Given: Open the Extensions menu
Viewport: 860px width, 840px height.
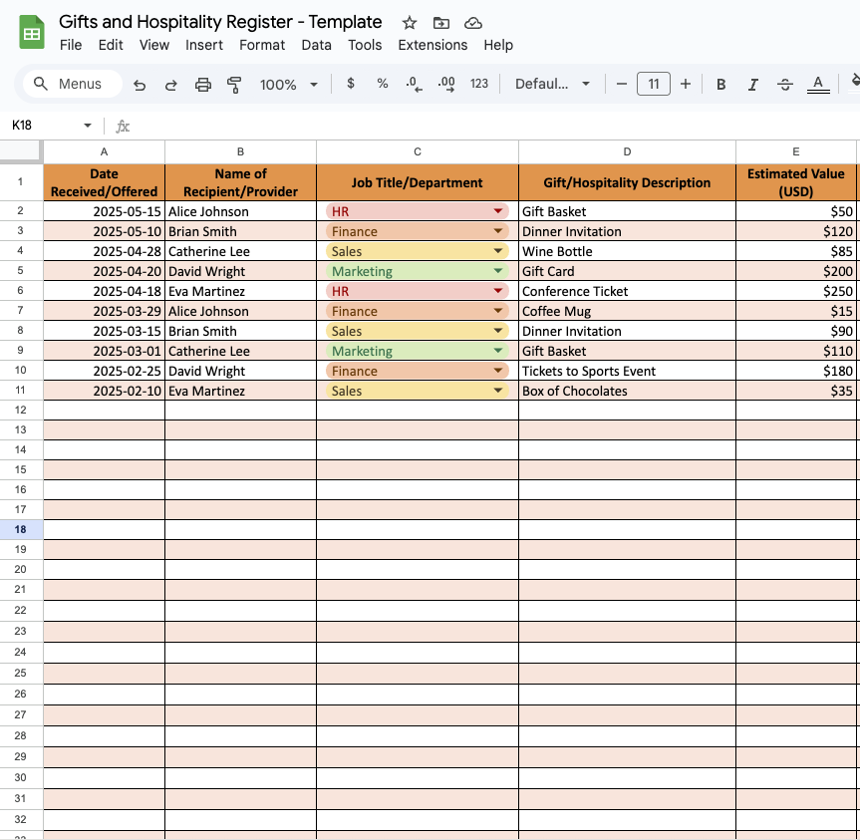Looking at the screenshot, I should pyautogui.click(x=432, y=45).
